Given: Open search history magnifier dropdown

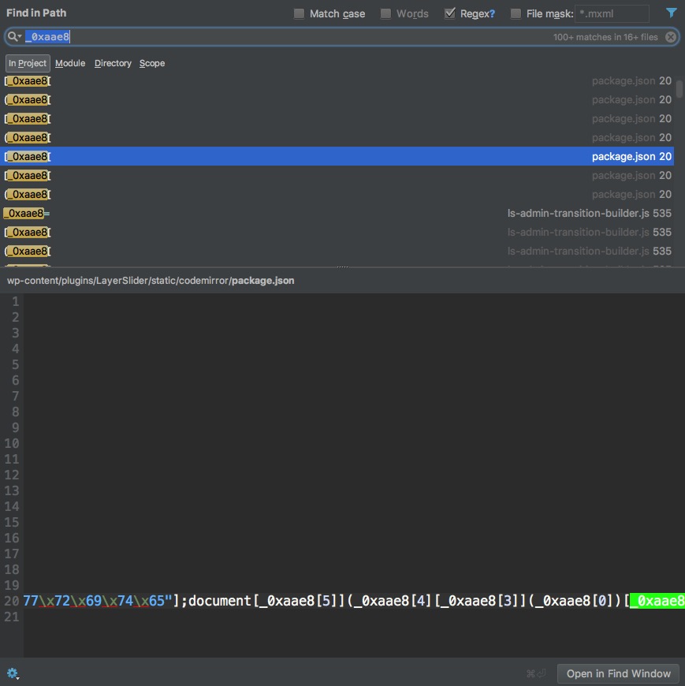Looking at the screenshot, I should pos(14,36).
